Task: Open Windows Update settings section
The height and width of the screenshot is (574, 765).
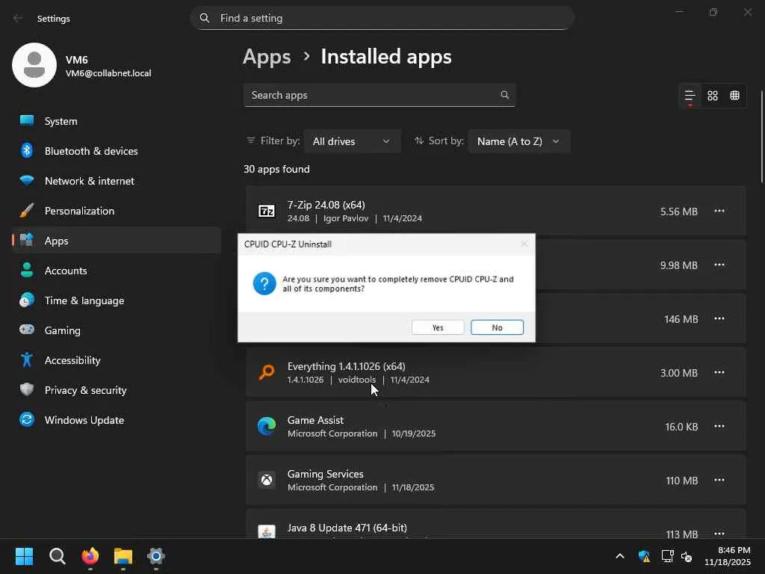Action: (x=84, y=420)
